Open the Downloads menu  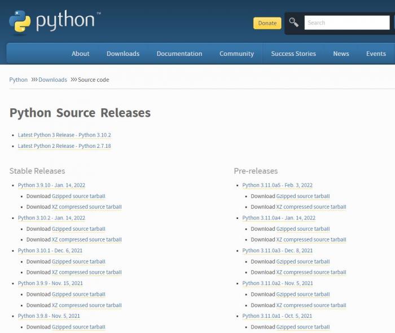(x=123, y=54)
